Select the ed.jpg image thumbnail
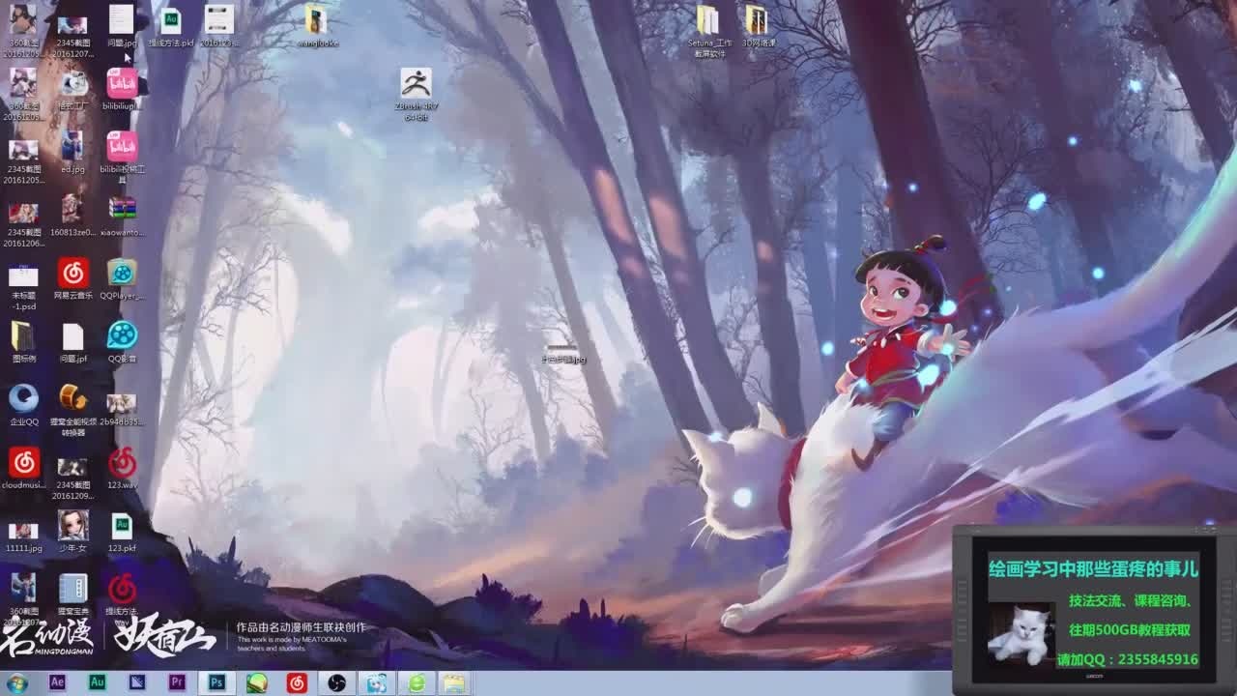 [72, 148]
